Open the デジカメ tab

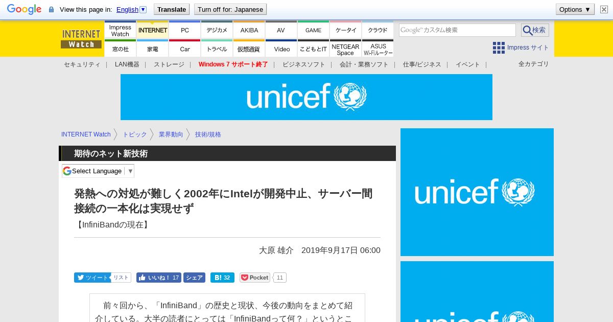(217, 31)
